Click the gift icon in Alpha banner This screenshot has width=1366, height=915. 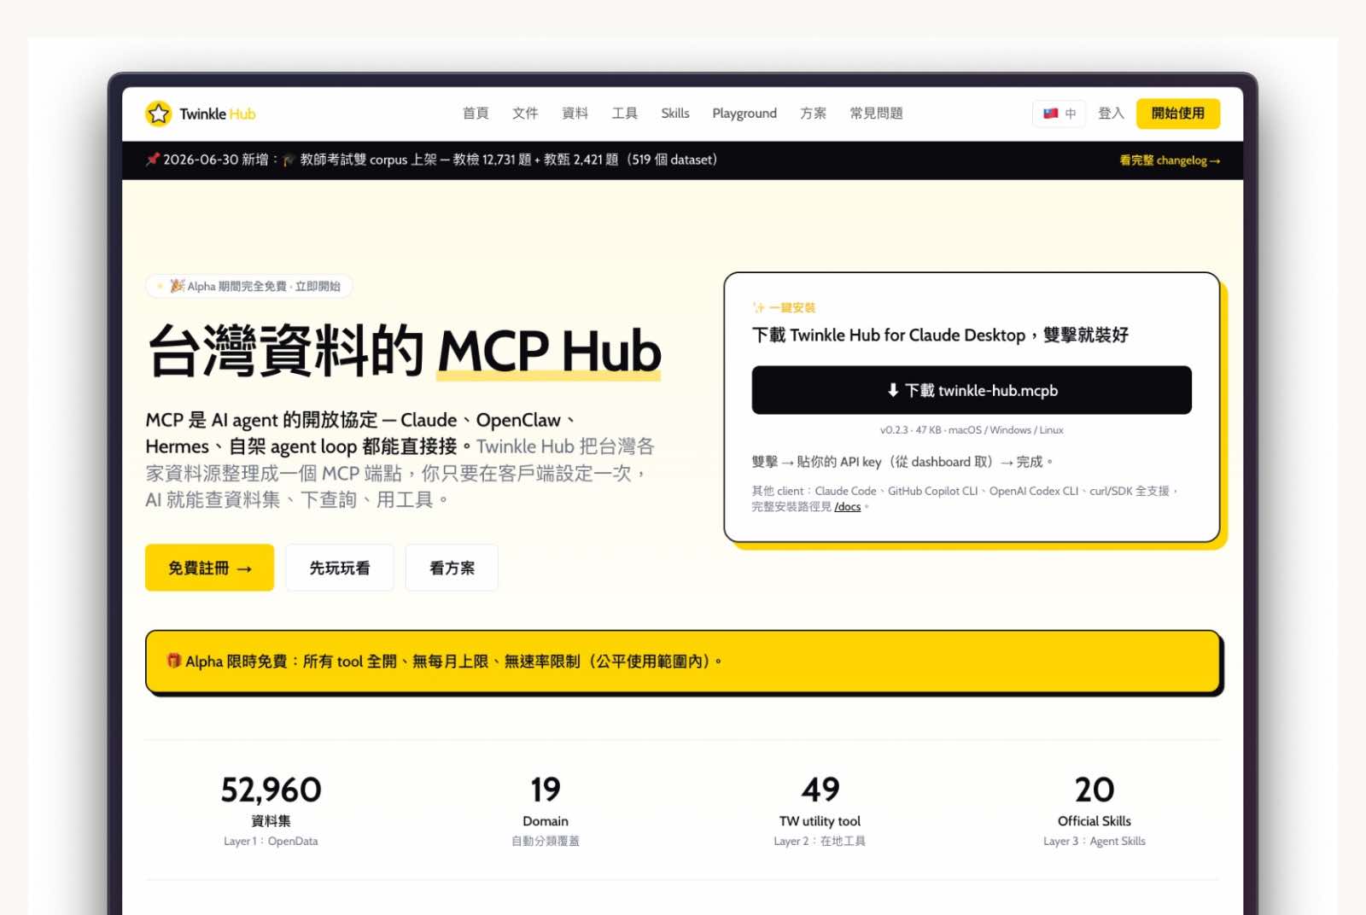(x=173, y=661)
